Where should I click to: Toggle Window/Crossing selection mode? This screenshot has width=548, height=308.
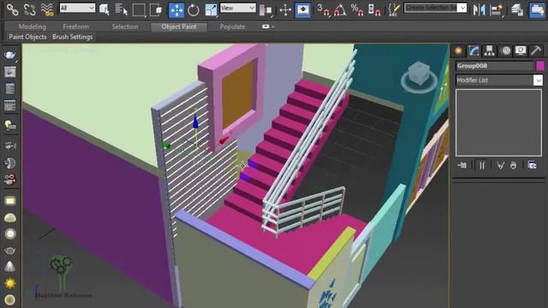[156, 9]
